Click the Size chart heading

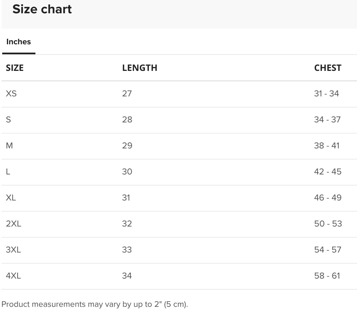click(42, 9)
